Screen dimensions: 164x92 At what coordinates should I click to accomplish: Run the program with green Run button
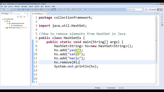(23, 10)
